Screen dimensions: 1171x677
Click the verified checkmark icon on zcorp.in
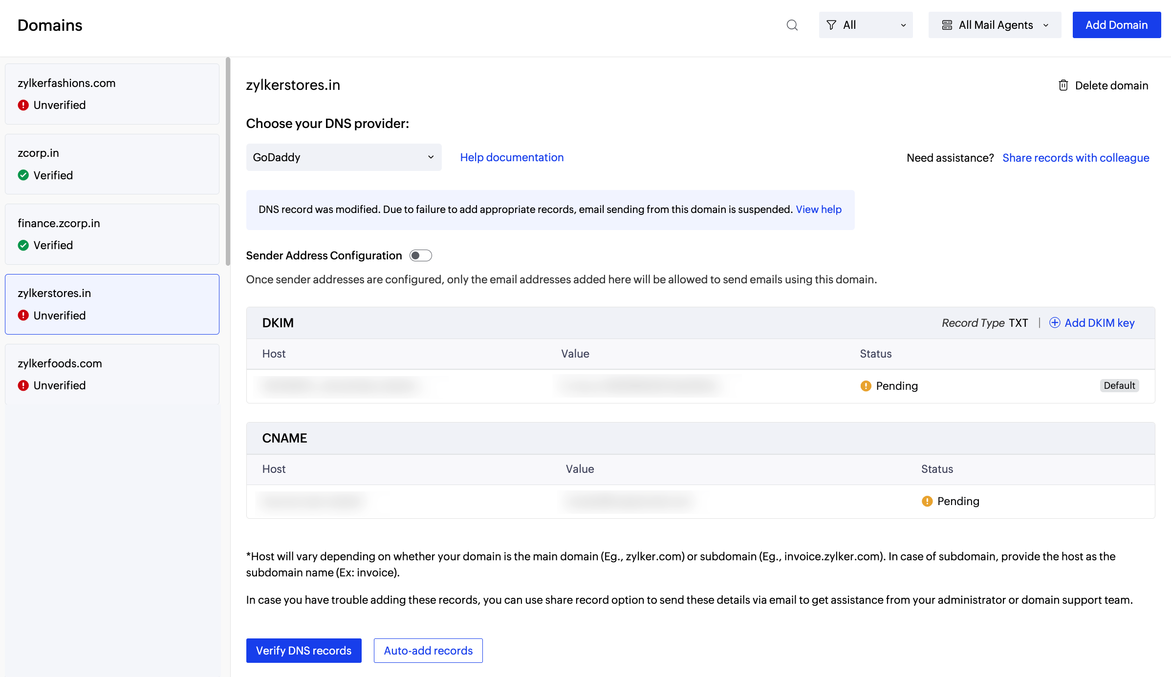point(23,175)
